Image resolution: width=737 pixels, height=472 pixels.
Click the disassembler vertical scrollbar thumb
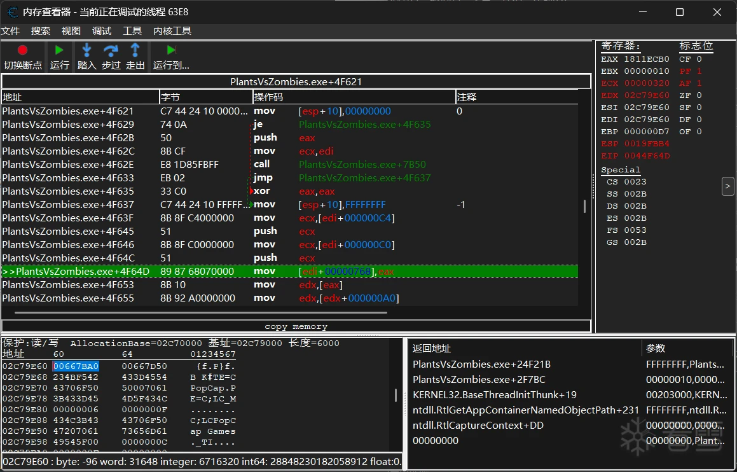point(585,206)
